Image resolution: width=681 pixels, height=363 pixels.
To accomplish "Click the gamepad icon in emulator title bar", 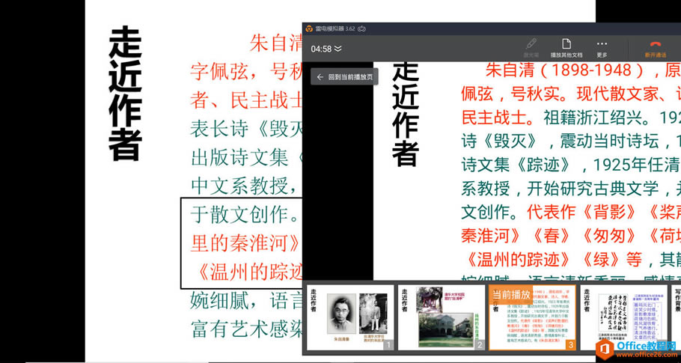I will [361, 28].
